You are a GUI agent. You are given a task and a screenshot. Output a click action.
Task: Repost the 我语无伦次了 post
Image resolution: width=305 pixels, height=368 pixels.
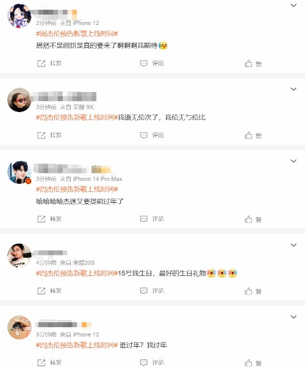49,135
